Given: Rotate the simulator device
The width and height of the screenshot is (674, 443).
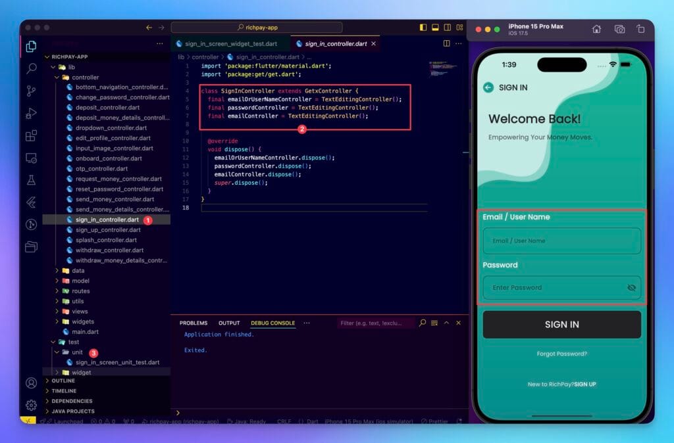Looking at the screenshot, I should coord(640,29).
